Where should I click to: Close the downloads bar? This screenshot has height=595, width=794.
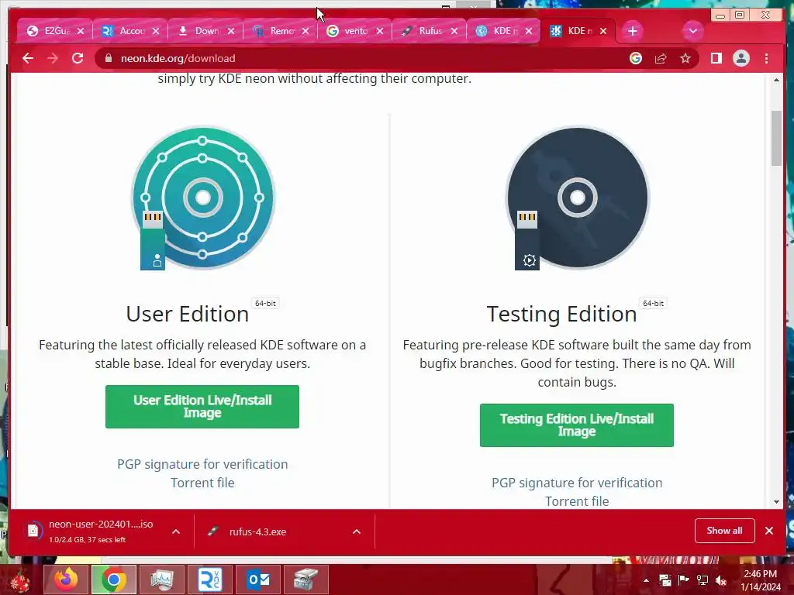coord(769,531)
